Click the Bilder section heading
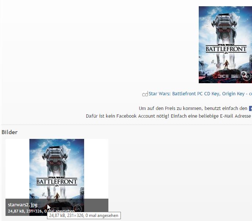 tap(10, 132)
